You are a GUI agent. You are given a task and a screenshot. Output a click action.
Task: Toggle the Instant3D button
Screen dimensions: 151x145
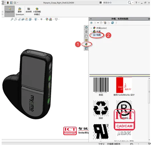[9, 11]
